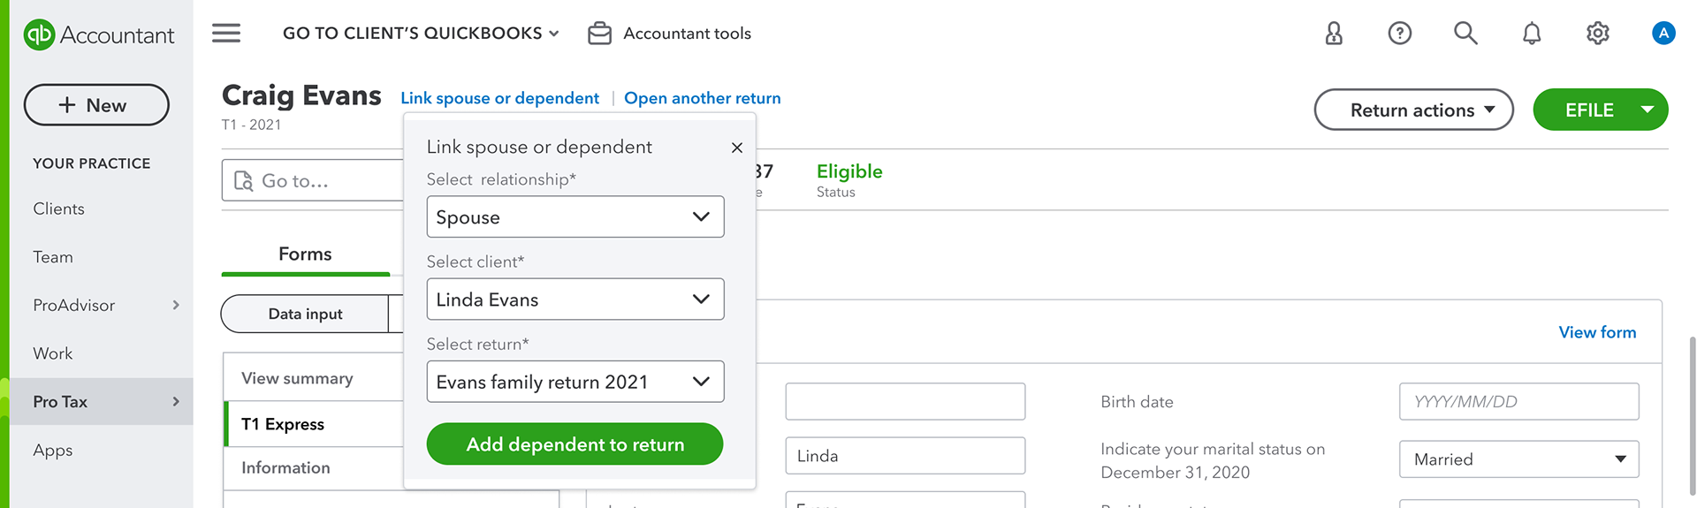Click the search magnifier icon

click(x=1465, y=34)
